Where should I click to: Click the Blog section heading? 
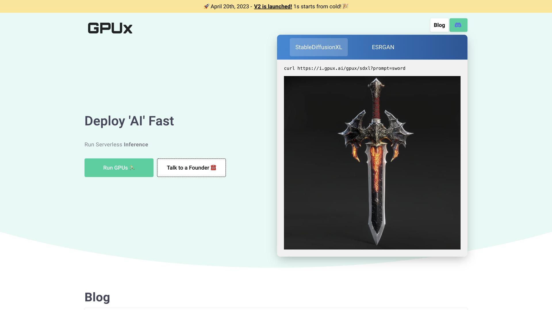97,297
